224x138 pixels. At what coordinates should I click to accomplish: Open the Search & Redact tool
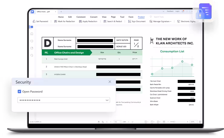pyautogui.click(x=113, y=21)
